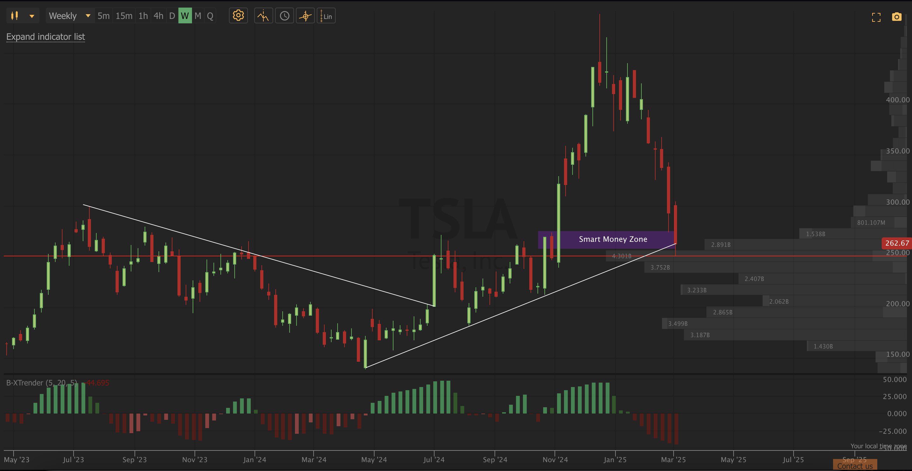Click the 2.407B volume profile label

[754, 279]
